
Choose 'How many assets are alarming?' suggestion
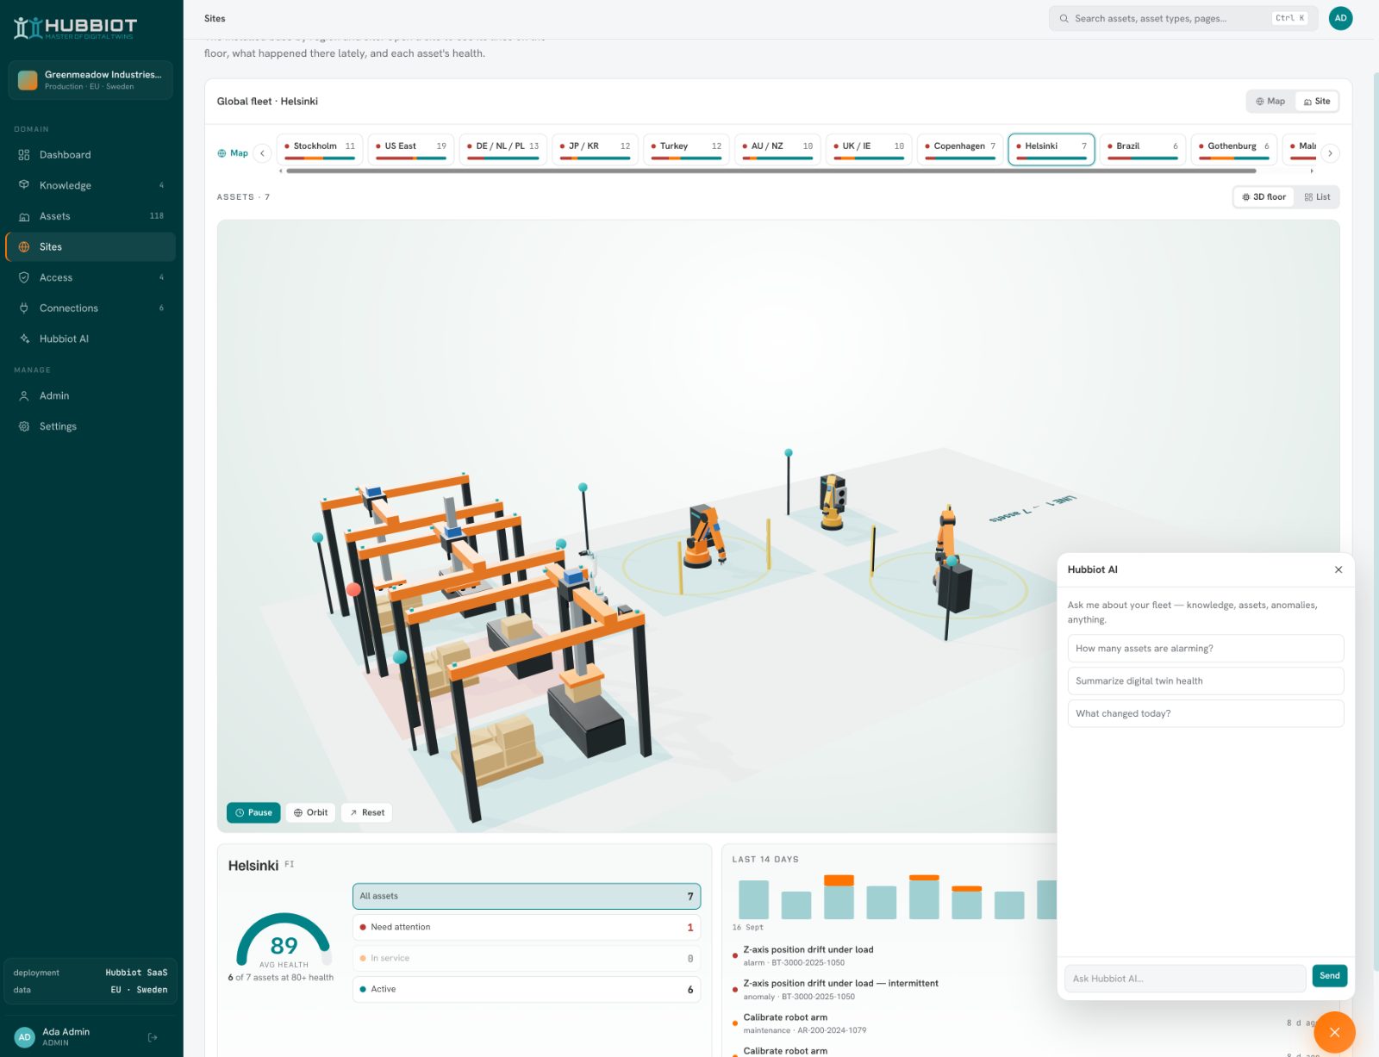(x=1206, y=649)
